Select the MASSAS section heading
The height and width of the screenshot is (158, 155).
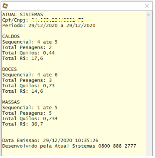pyautogui.click(x=11, y=102)
